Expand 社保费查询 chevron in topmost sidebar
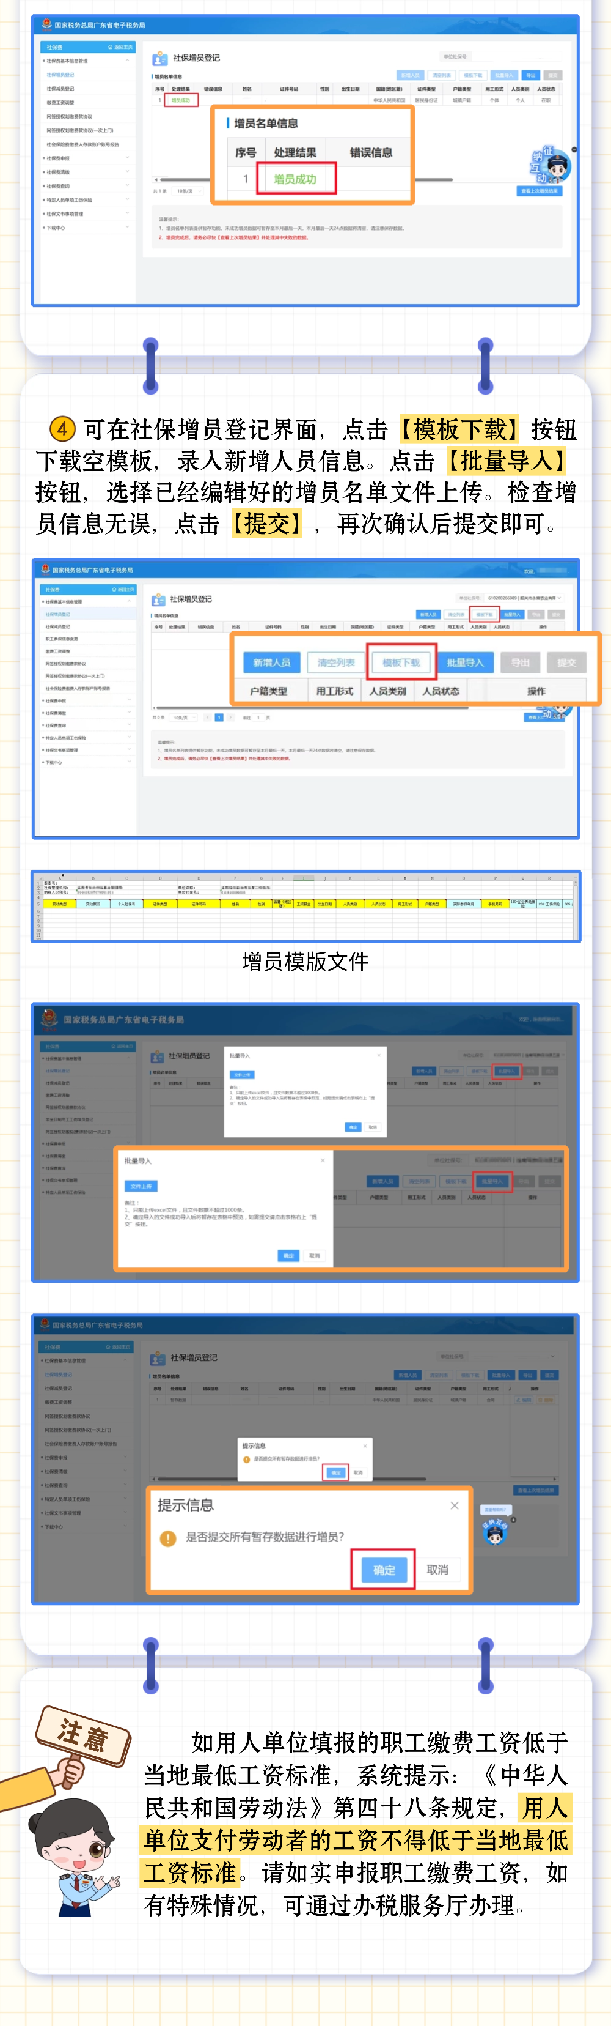Screen dimensions: 611x2026 pyautogui.click(x=127, y=185)
